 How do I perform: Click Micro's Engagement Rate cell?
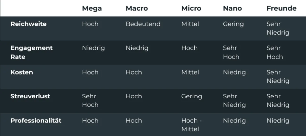click(x=189, y=48)
